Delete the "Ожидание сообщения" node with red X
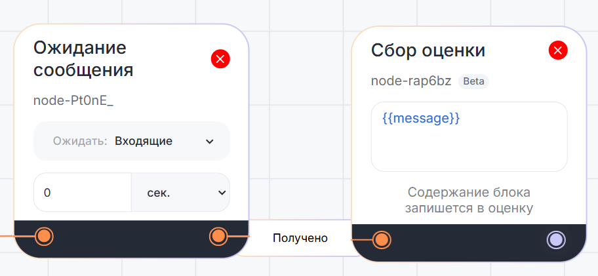 point(220,60)
